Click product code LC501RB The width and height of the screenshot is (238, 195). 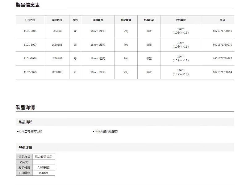pyautogui.click(x=57, y=72)
